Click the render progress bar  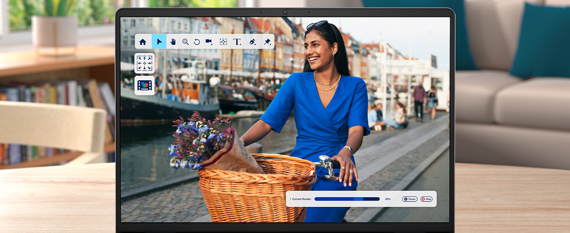pos(347,199)
